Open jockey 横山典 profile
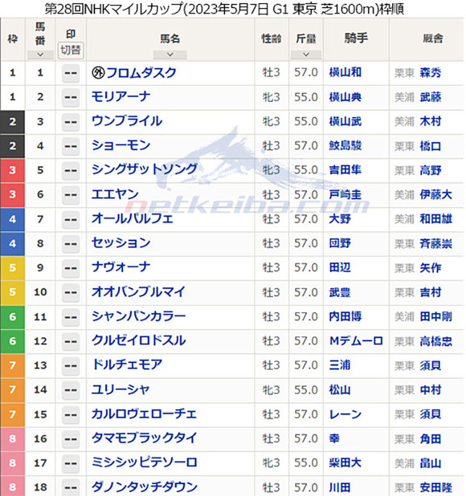The width and height of the screenshot is (466, 496). pyautogui.click(x=345, y=97)
